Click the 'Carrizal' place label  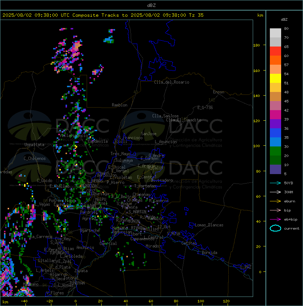(108, 243)
